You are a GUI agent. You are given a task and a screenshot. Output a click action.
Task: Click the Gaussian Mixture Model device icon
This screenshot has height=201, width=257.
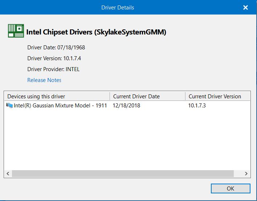[x=9, y=105]
